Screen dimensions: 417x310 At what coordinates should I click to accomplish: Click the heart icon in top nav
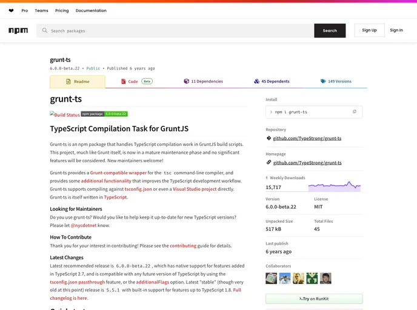[11, 11]
